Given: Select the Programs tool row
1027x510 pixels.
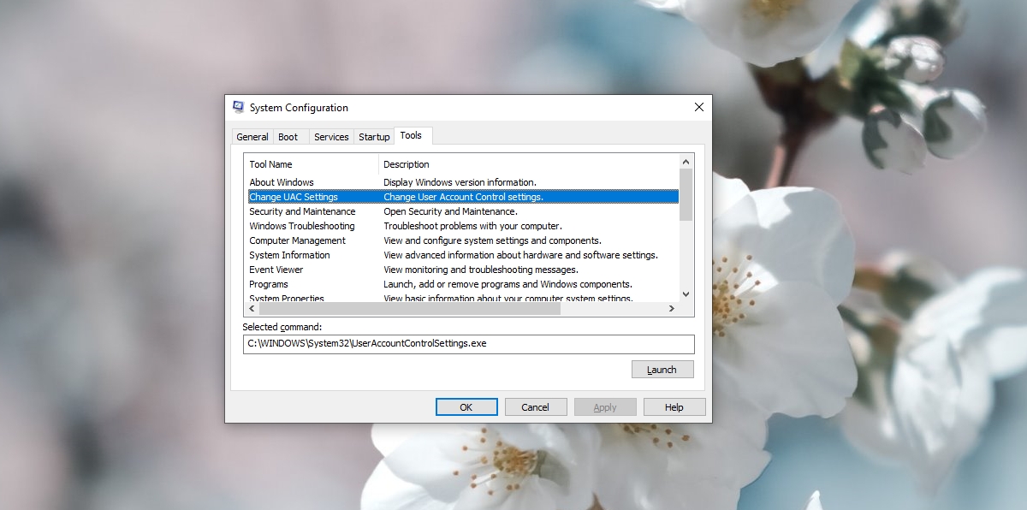Looking at the screenshot, I should (463, 284).
